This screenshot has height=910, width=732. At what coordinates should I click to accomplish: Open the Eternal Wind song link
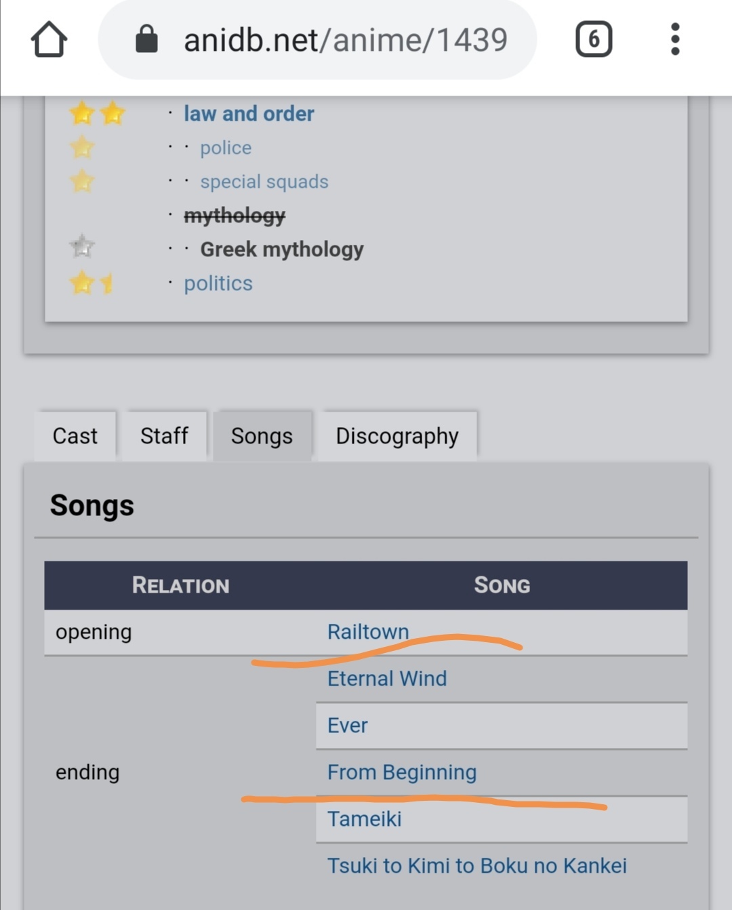pos(387,678)
